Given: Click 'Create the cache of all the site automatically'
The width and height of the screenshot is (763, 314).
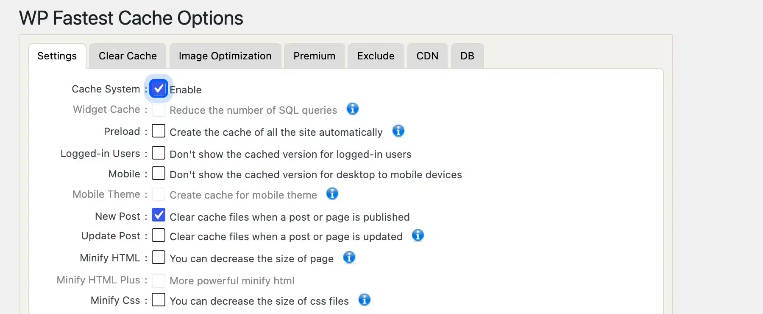Looking at the screenshot, I should point(276,132).
